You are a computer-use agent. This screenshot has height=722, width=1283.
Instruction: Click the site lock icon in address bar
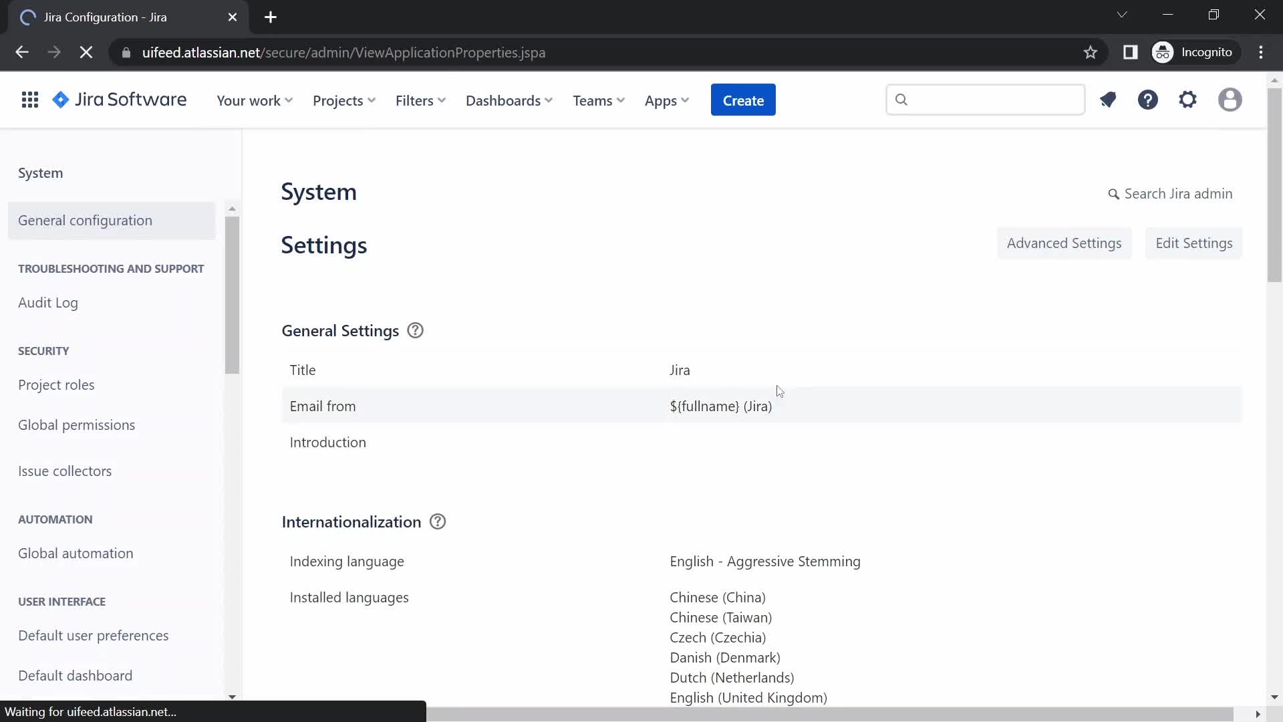tap(126, 52)
